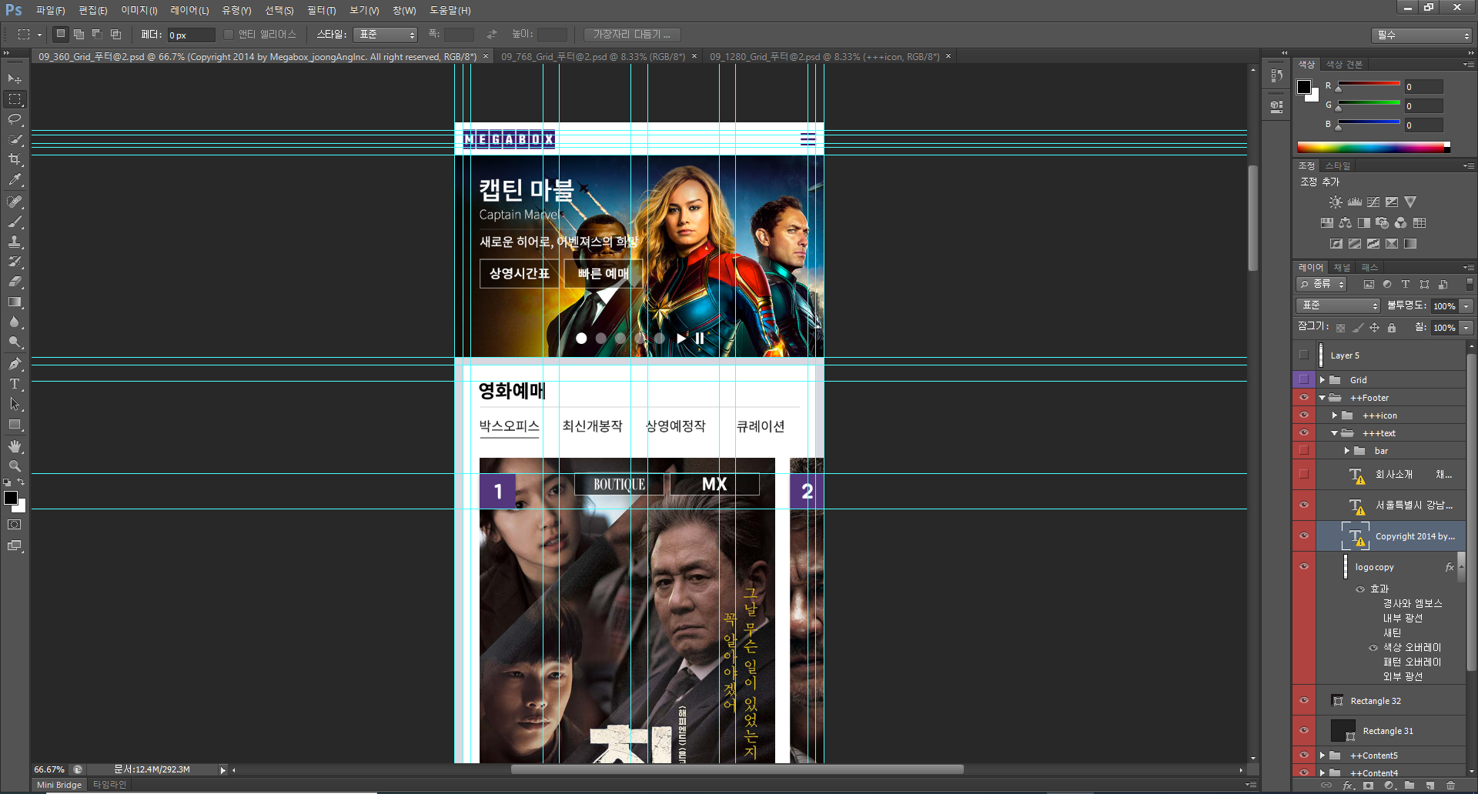Open the Filter menu
Viewport: 1478px width, 794px height.
pos(322,11)
